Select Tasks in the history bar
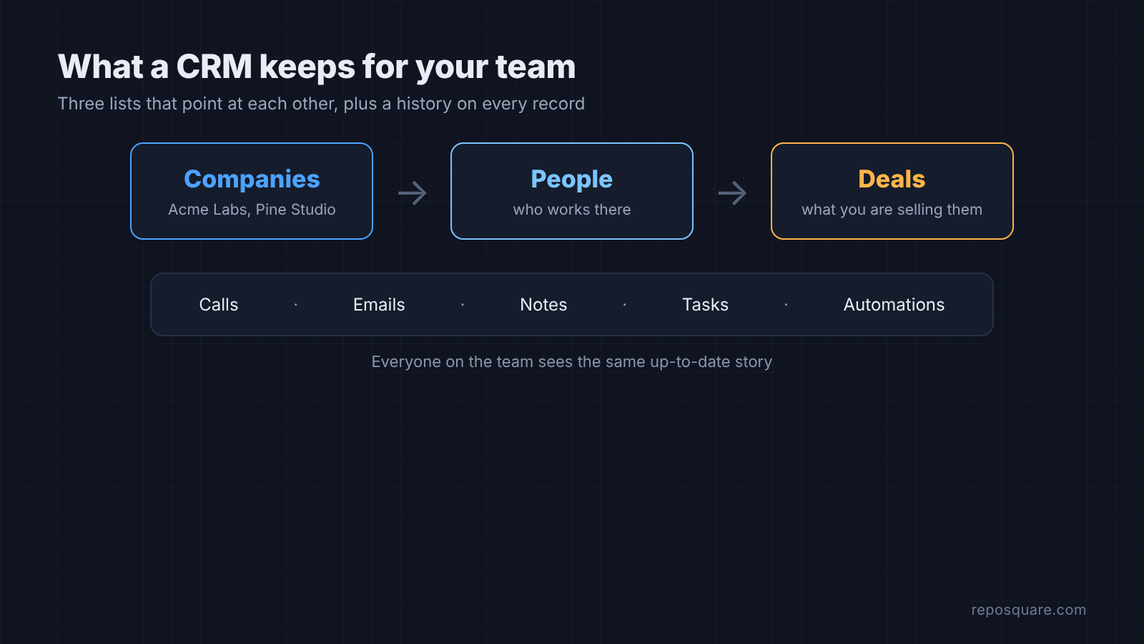Viewport: 1144px width, 644px height. click(x=705, y=305)
